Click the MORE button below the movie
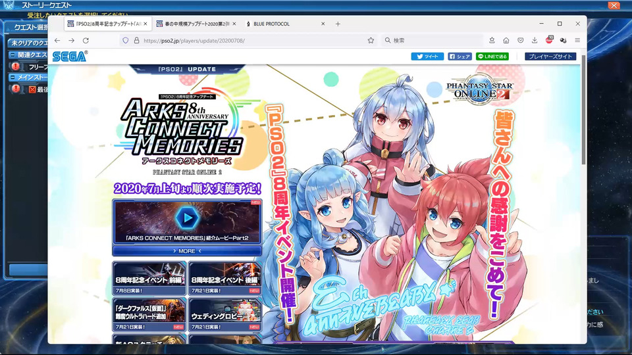 (187, 250)
